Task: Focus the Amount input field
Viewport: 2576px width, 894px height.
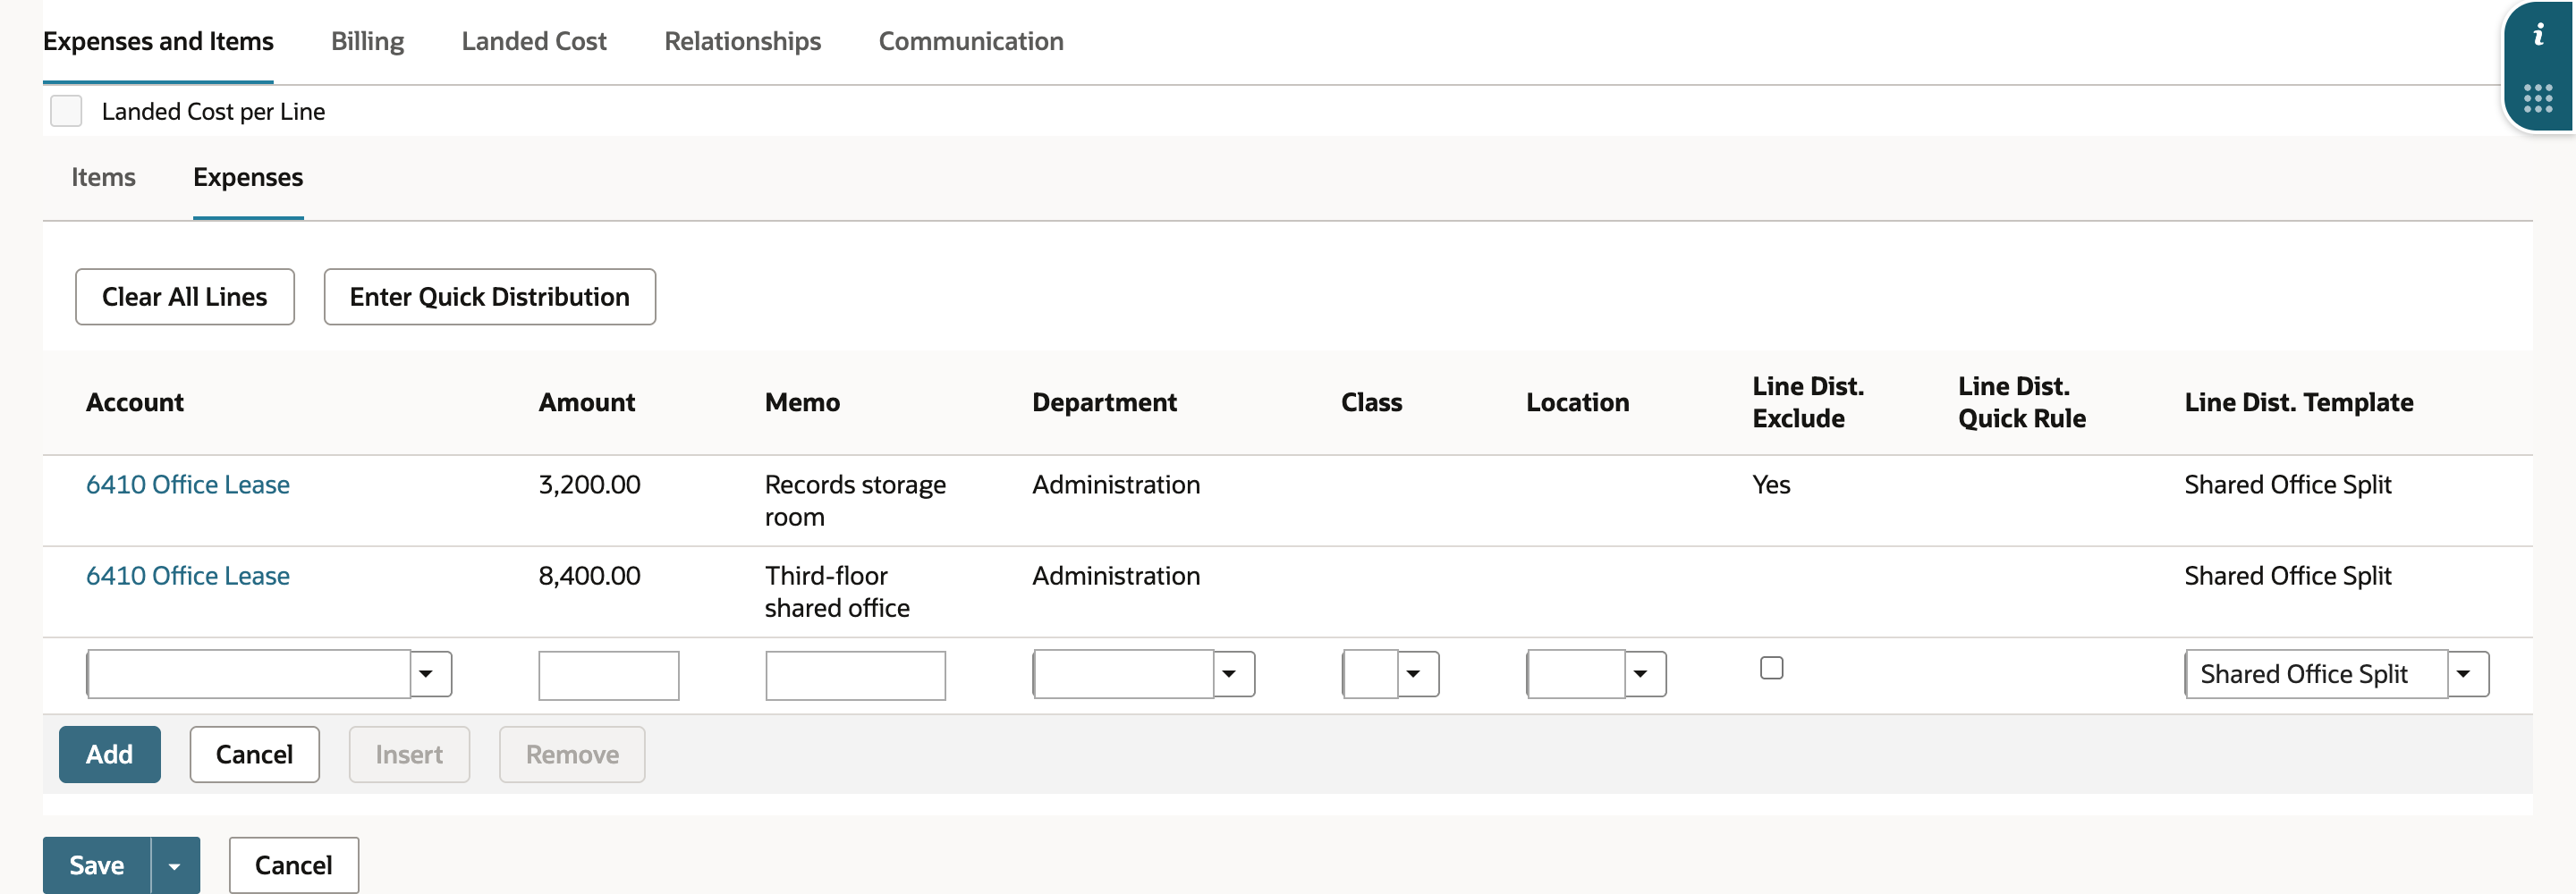Action: click(609, 675)
